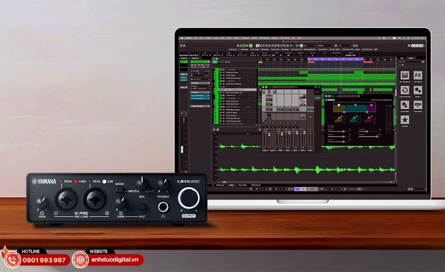
Task: Open the Chord Pads lower zone tab
Action: 242,185
